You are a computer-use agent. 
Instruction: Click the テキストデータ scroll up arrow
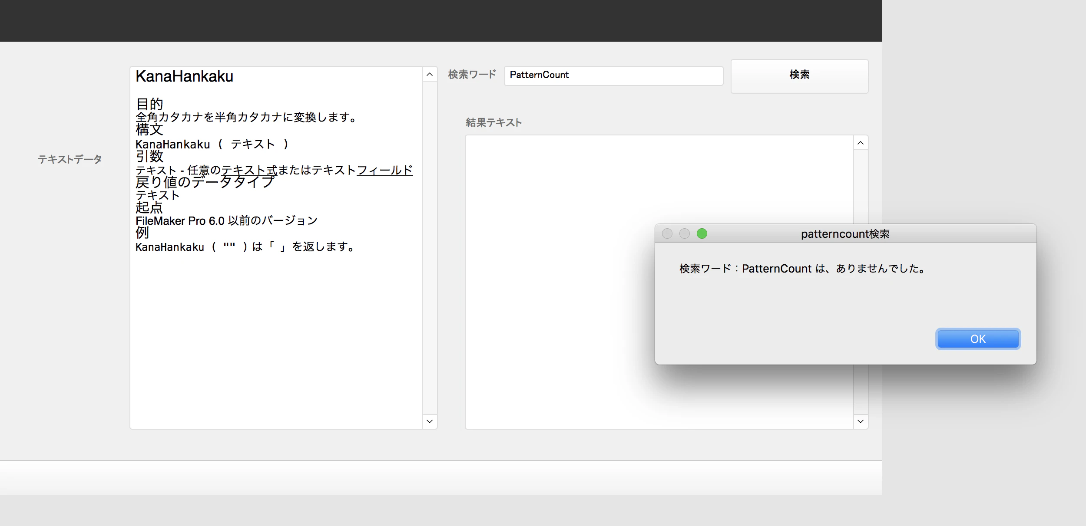click(x=430, y=75)
